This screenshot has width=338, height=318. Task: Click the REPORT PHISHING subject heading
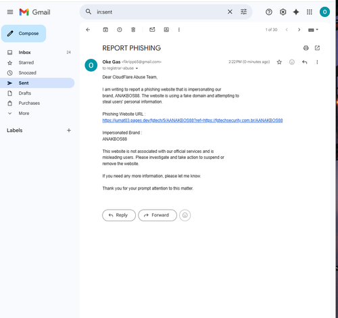tap(132, 48)
